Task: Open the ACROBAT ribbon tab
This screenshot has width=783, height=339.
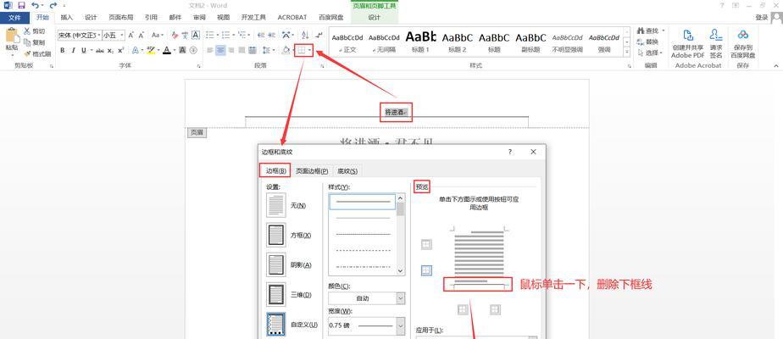Action: [x=292, y=18]
